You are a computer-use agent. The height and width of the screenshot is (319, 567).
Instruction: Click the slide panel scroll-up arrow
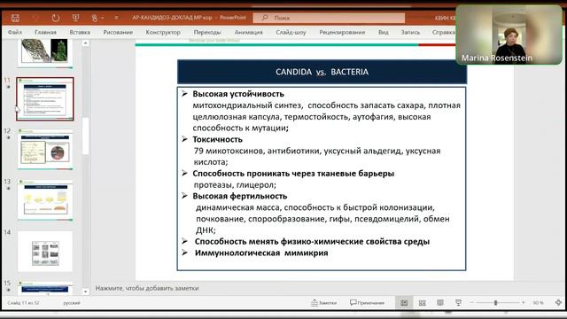point(85,43)
